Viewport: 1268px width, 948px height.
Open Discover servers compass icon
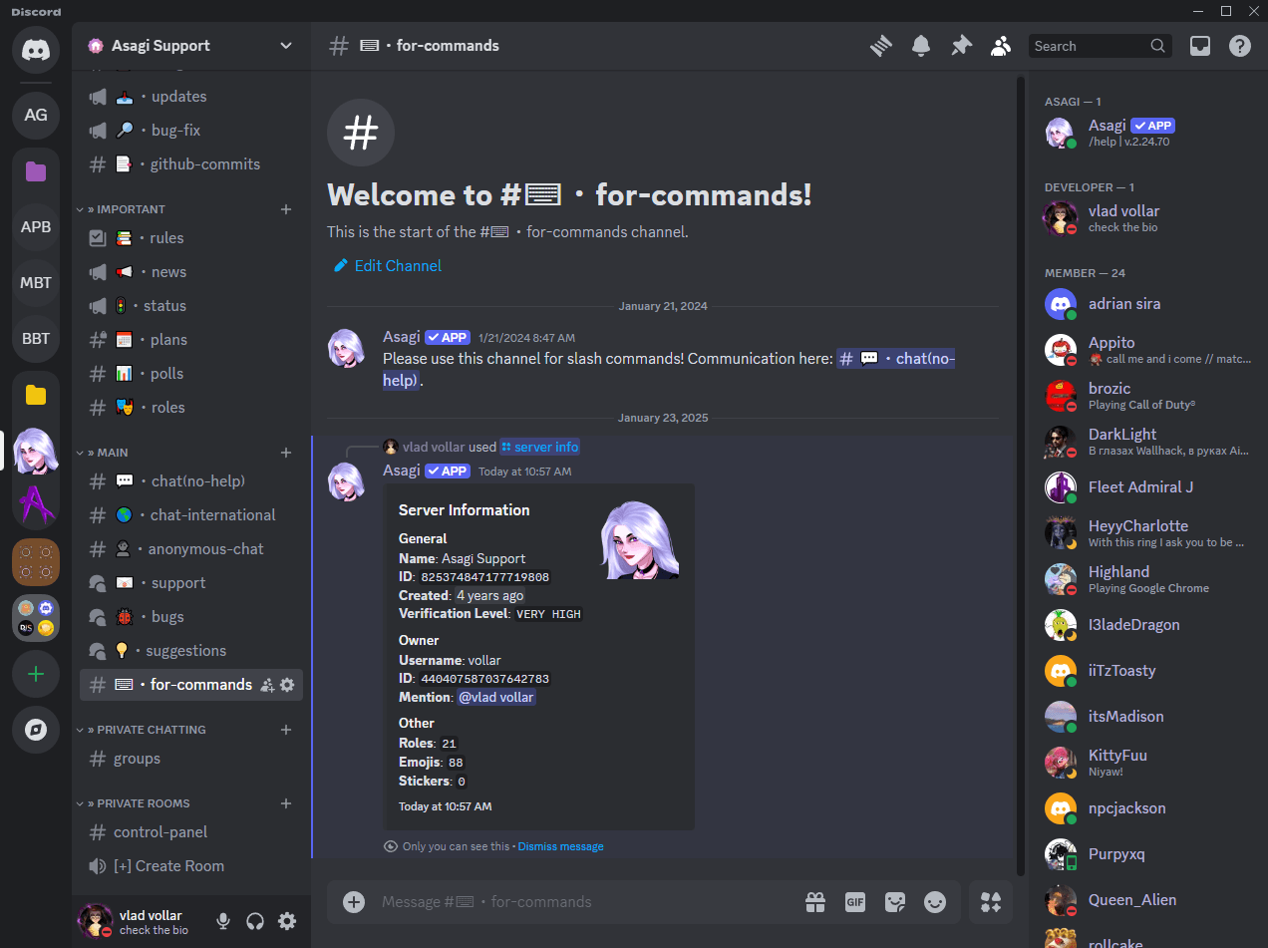click(36, 730)
